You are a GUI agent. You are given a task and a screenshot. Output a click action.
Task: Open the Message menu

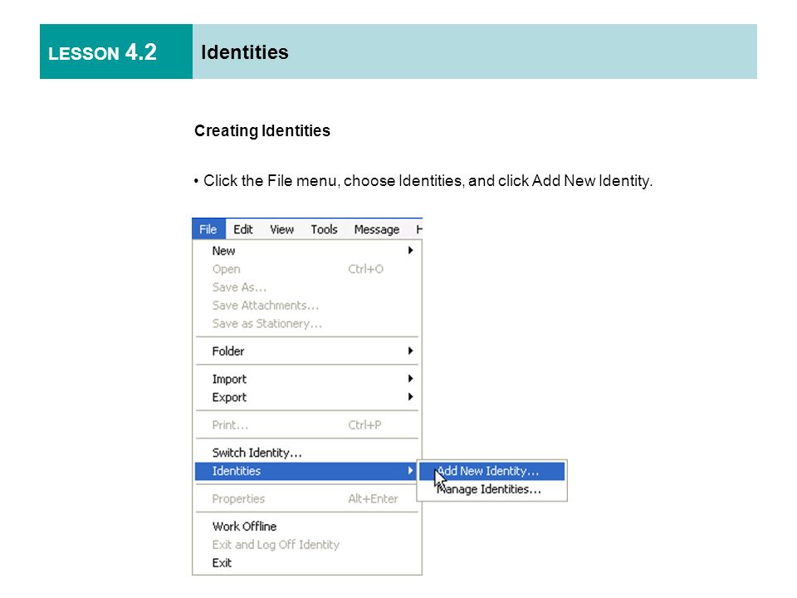coord(377,229)
